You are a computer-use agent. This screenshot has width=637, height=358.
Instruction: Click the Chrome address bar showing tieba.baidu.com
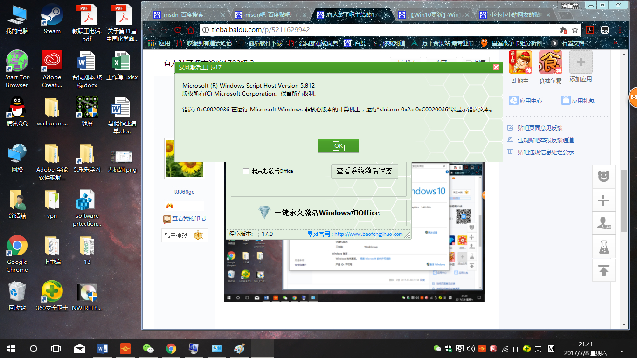click(x=380, y=30)
